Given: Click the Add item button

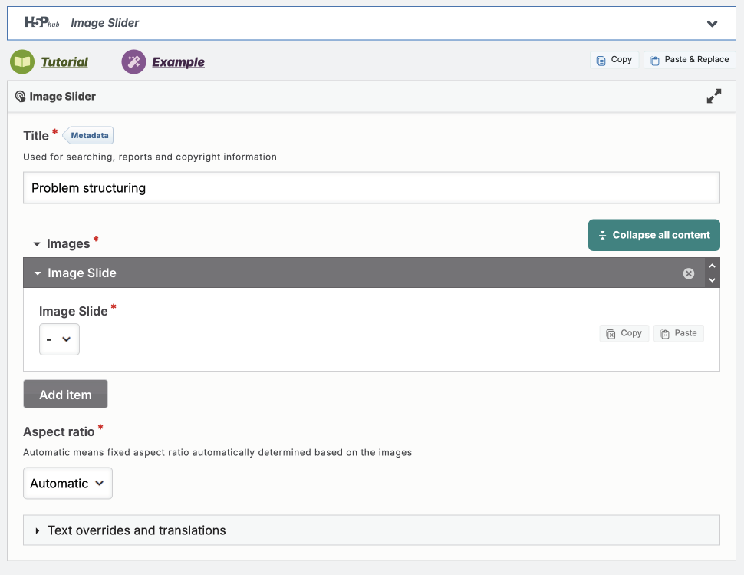Looking at the screenshot, I should tap(65, 395).
